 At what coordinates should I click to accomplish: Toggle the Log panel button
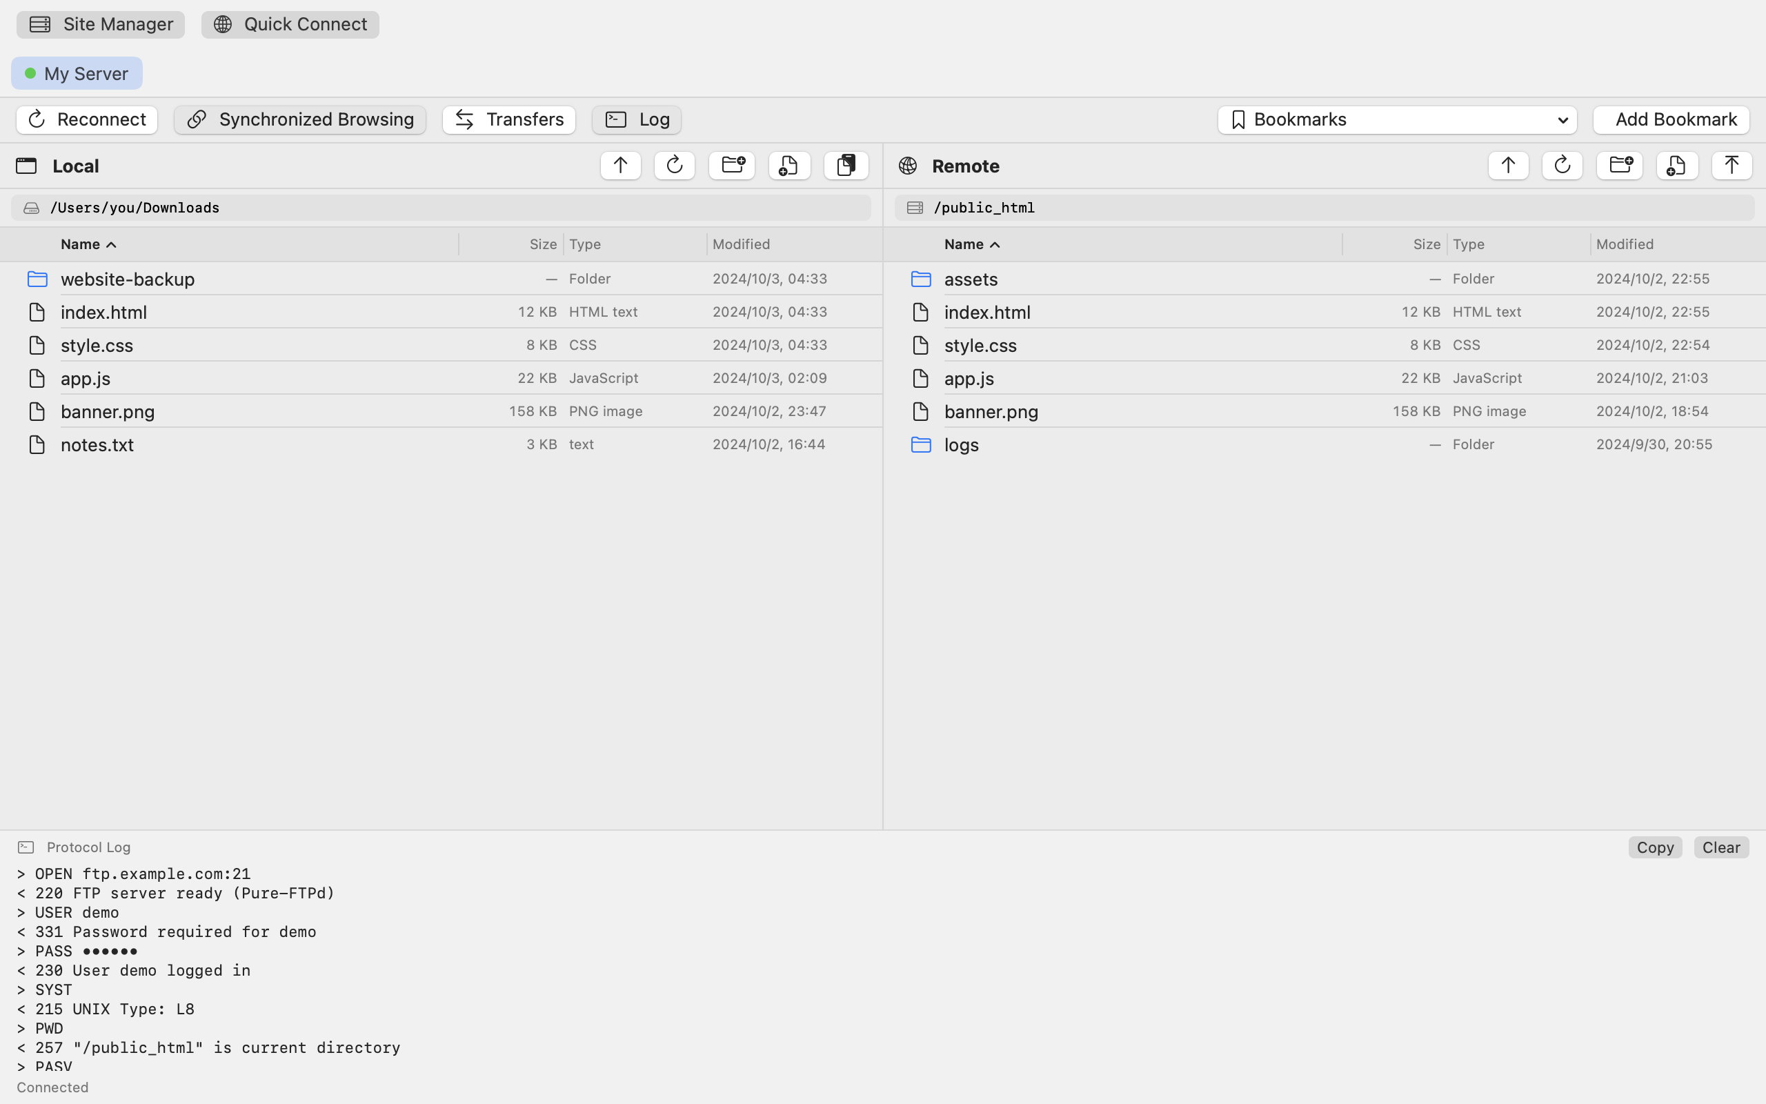pos(636,120)
